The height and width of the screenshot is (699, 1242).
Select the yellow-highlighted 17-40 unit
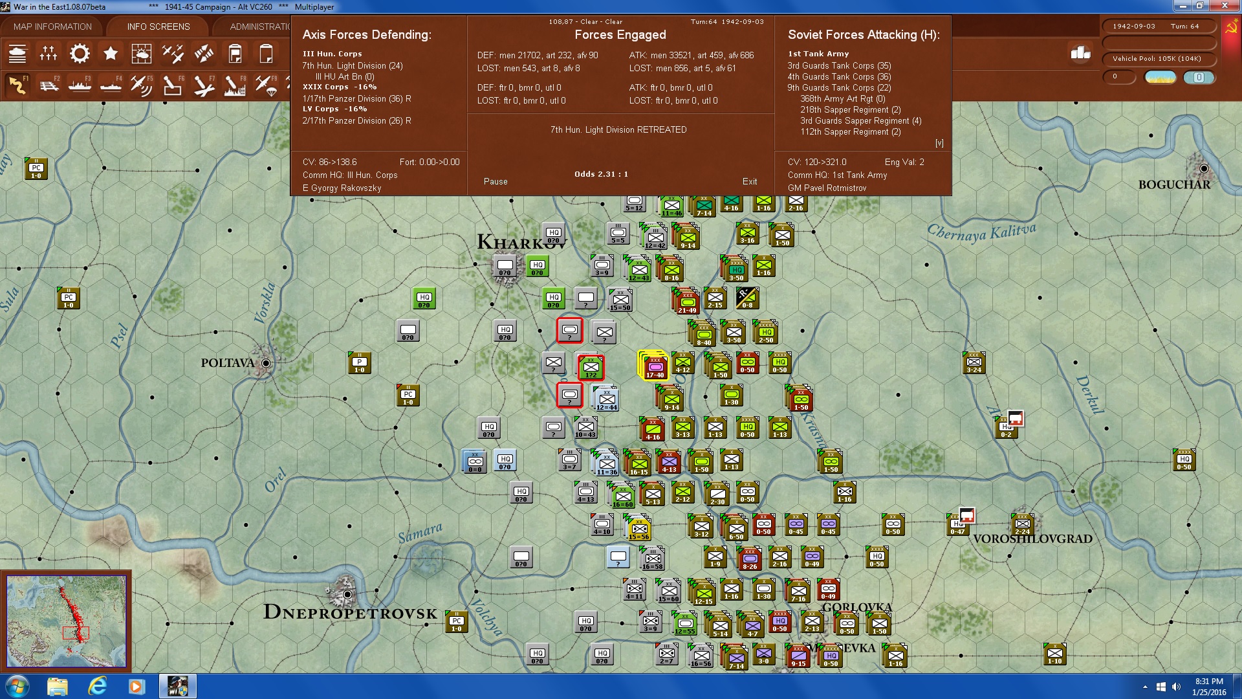point(654,366)
